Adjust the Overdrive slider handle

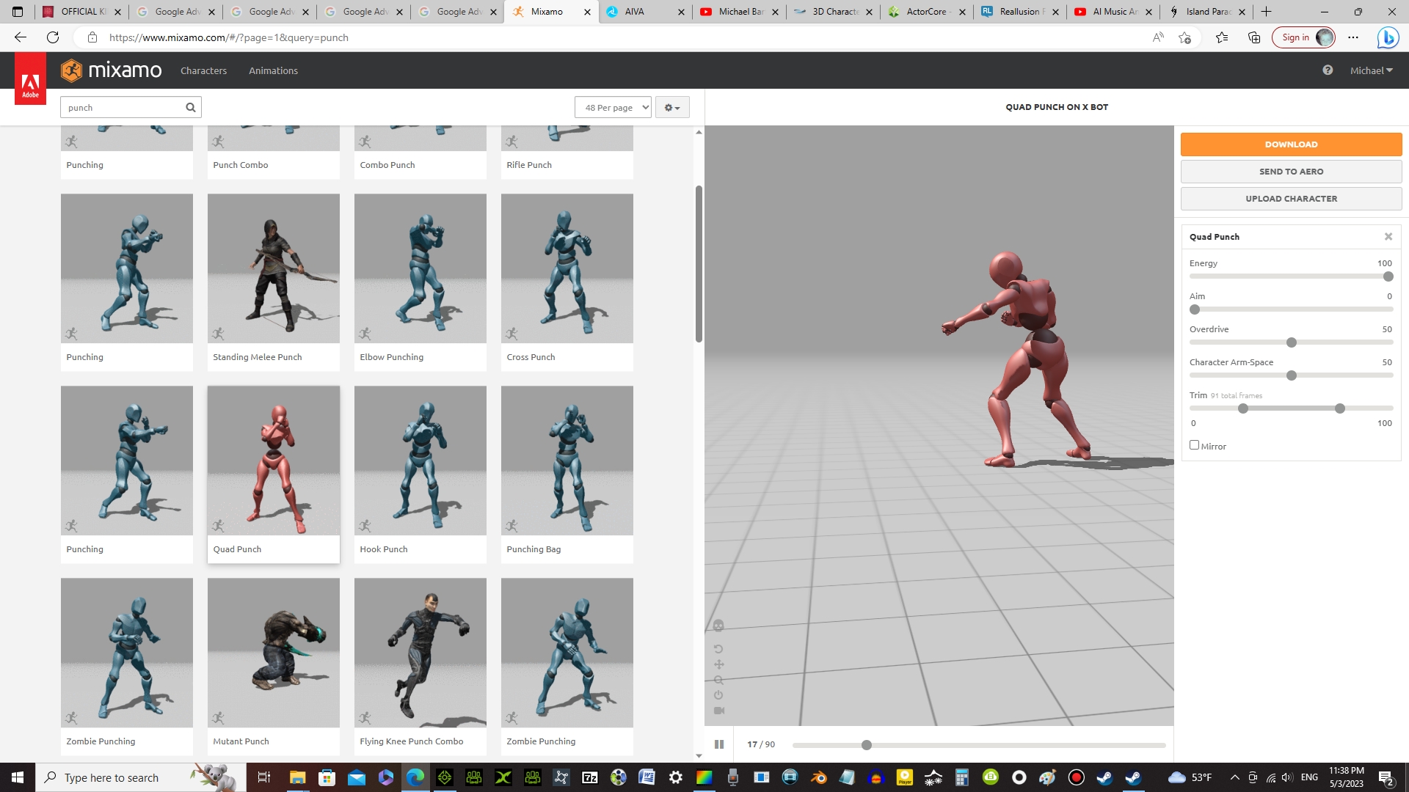1292,342
